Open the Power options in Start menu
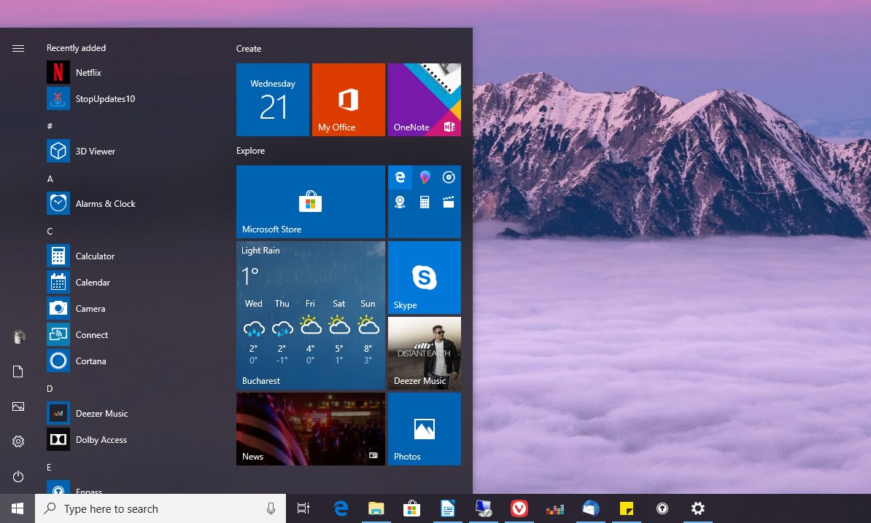Viewport: 871px width, 523px height. pyautogui.click(x=18, y=476)
